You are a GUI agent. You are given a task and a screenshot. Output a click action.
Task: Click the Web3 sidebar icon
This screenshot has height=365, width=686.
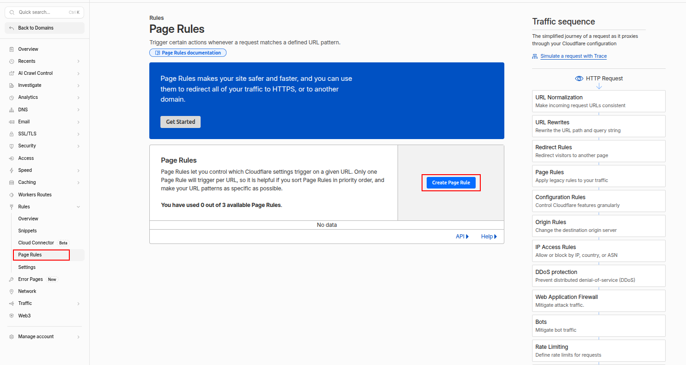(x=12, y=316)
